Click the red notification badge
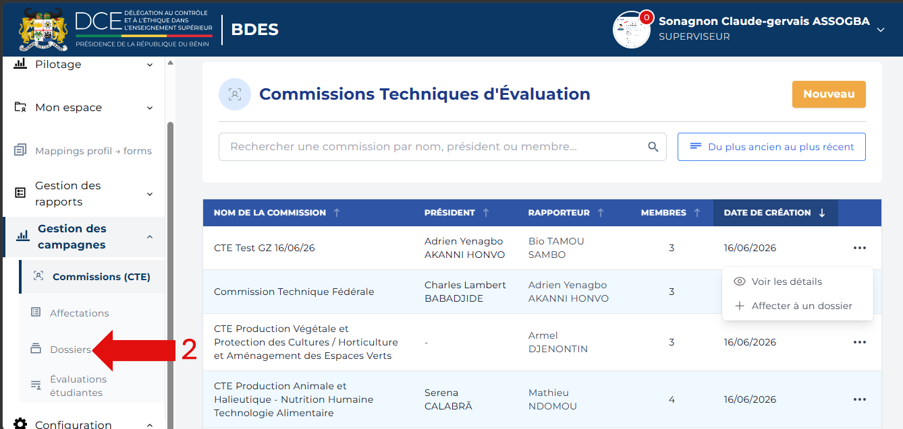Viewport: 903px width, 429px height. point(646,17)
